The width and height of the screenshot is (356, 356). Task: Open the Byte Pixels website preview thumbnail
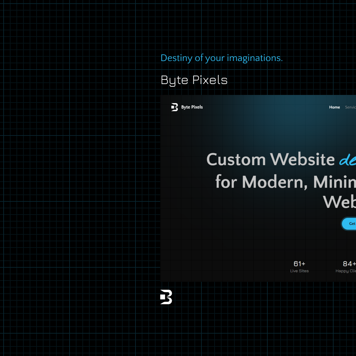(x=258, y=188)
